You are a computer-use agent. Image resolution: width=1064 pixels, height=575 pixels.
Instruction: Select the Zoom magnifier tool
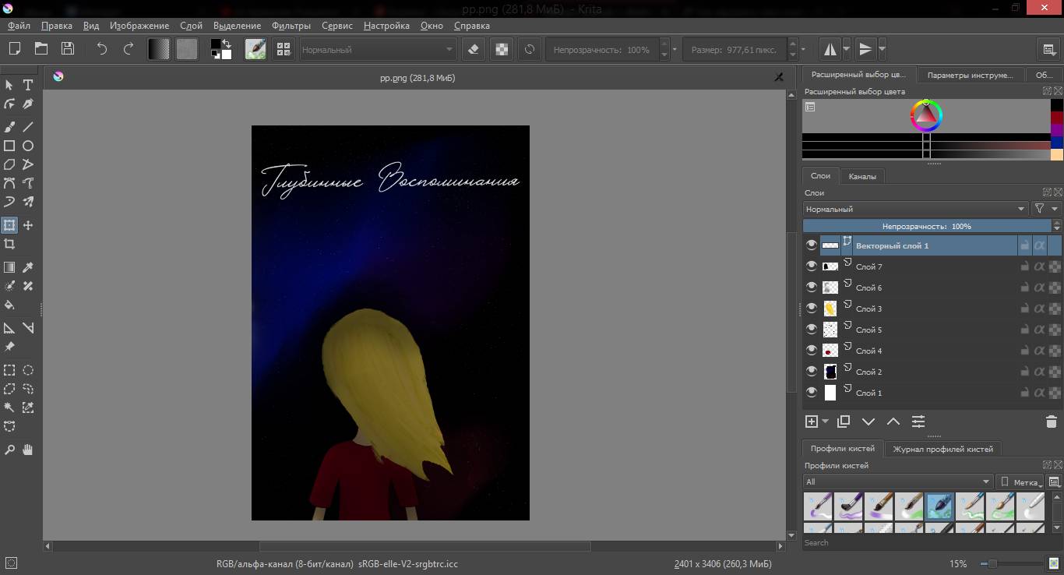pyautogui.click(x=9, y=450)
